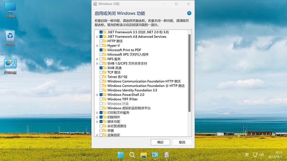The height and width of the screenshot is (161, 287).
Task: Enable the HTTP 激活 checkbox
Action: tap(101, 41)
